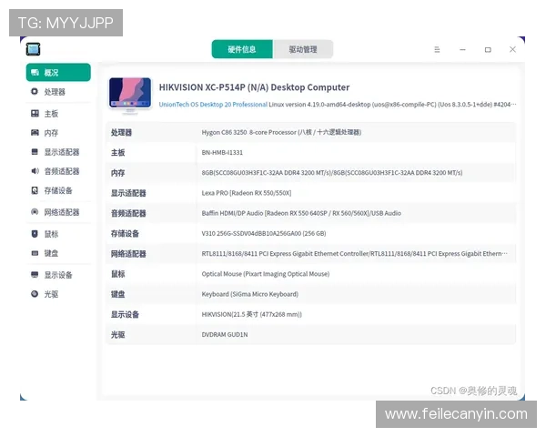Image resolution: width=546 pixels, height=437 pixels.
Task: Click the HIKVISION XC-P514P Desktop Computer title
Action: pyautogui.click(x=254, y=87)
